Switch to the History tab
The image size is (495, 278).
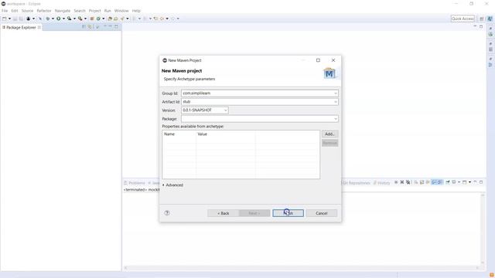[x=381, y=183]
